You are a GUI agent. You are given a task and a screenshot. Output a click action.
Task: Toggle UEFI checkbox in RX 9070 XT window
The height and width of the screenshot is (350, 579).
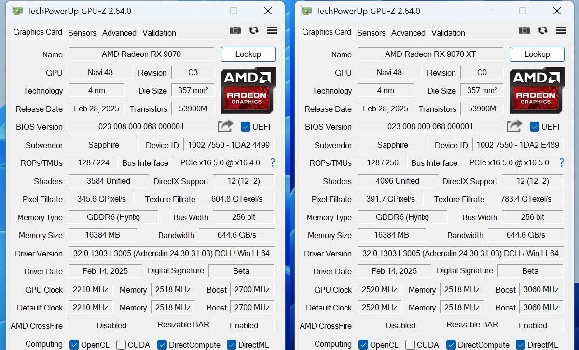coord(534,127)
